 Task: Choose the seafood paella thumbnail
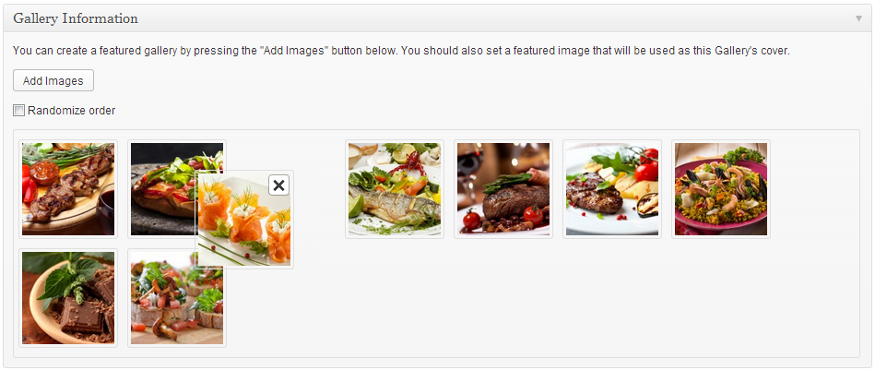(721, 189)
